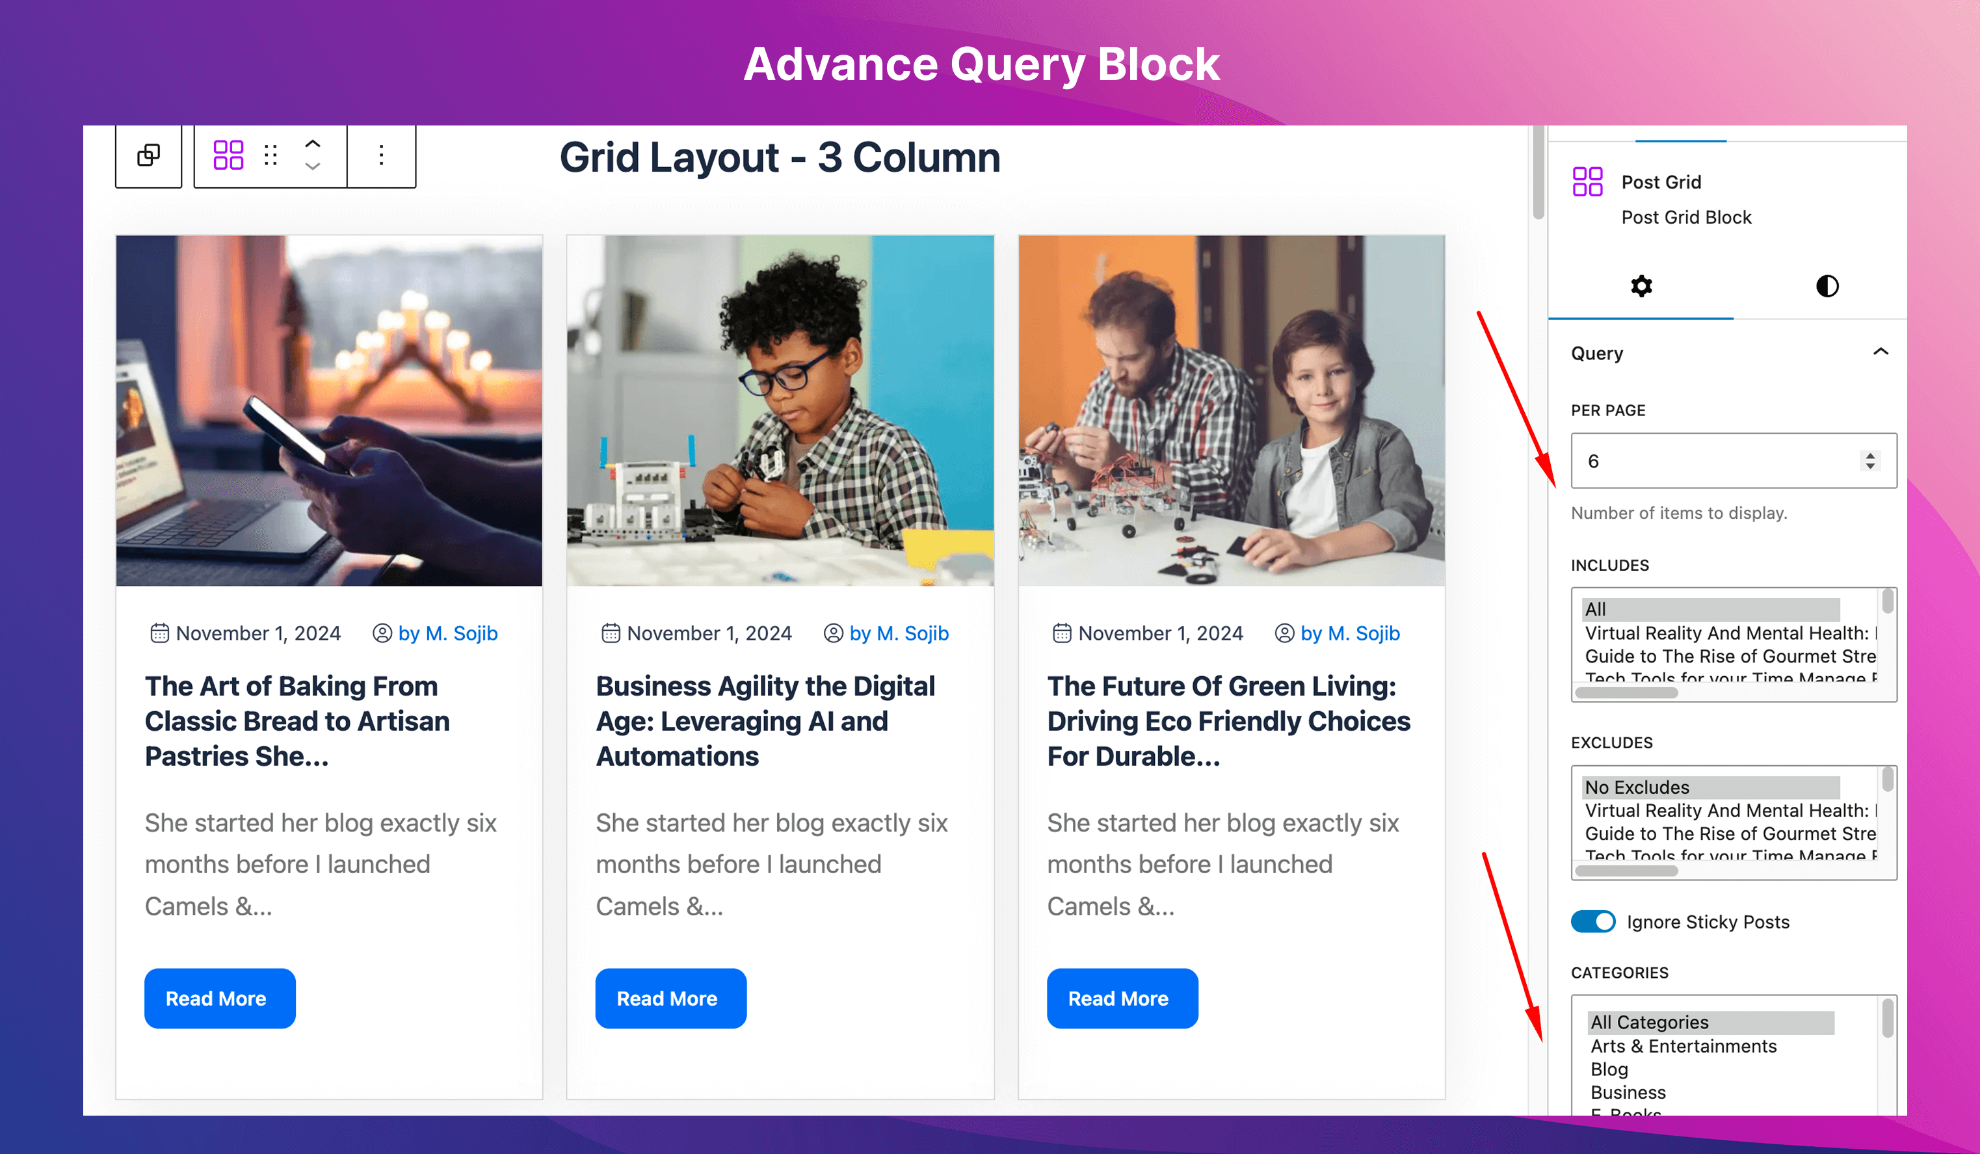
Task: Click the move up arrow in toolbar
Action: (x=313, y=144)
